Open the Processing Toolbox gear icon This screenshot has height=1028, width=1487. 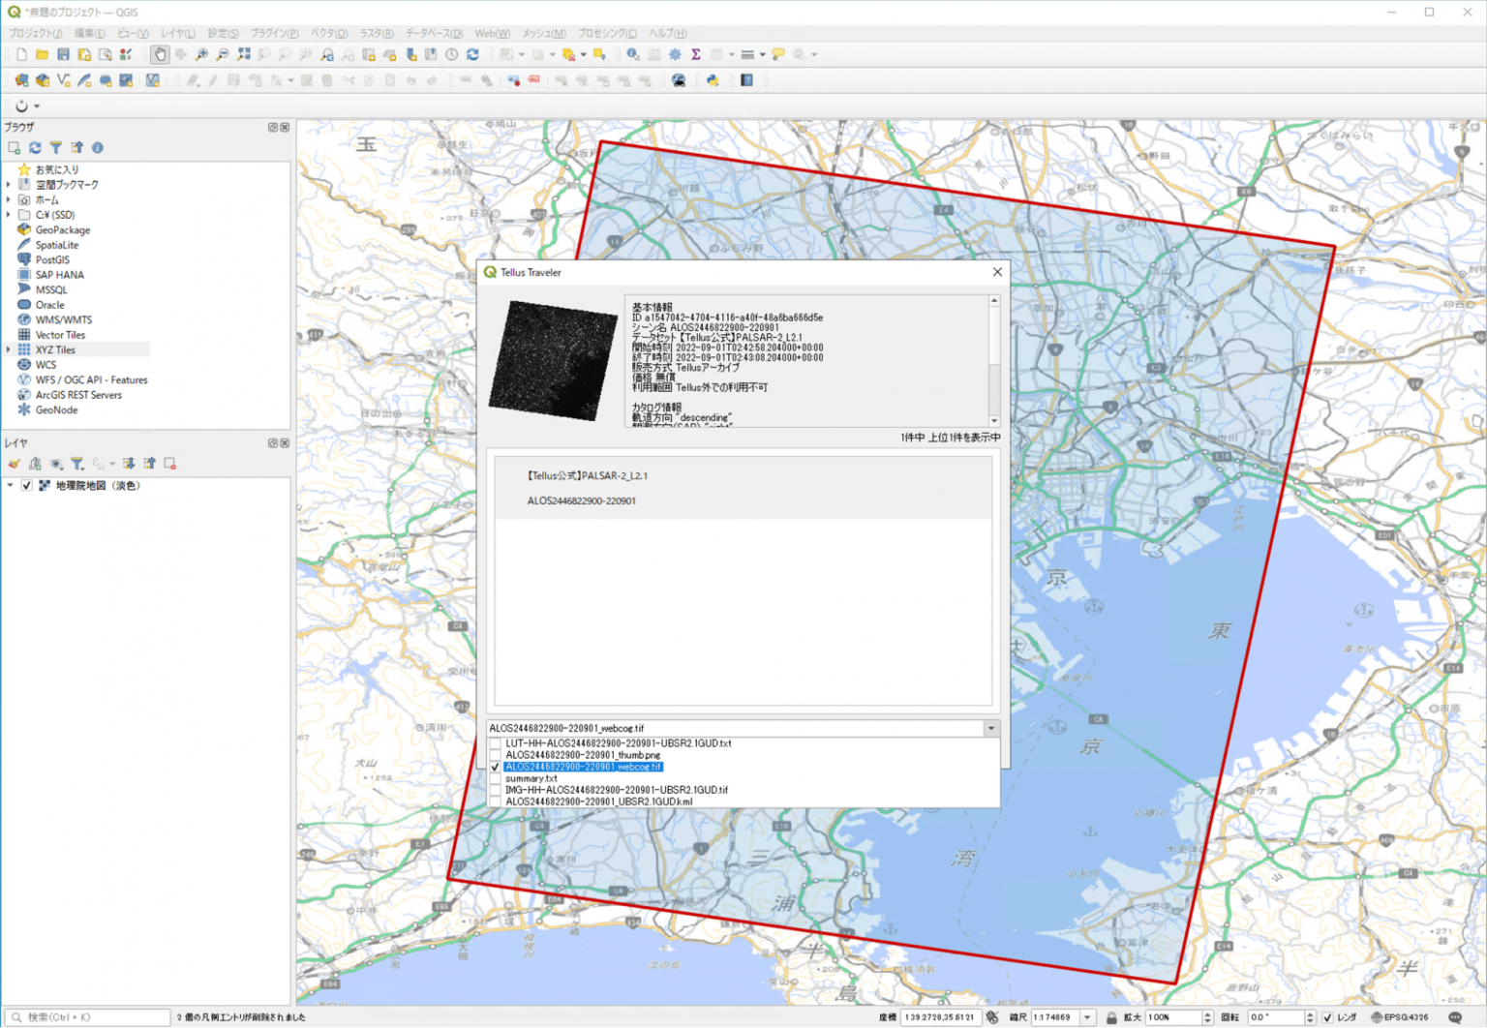coord(675,55)
